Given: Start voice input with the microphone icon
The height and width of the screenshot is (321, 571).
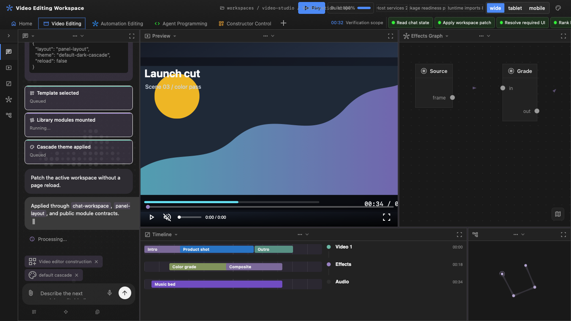Looking at the screenshot, I should 109,293.
